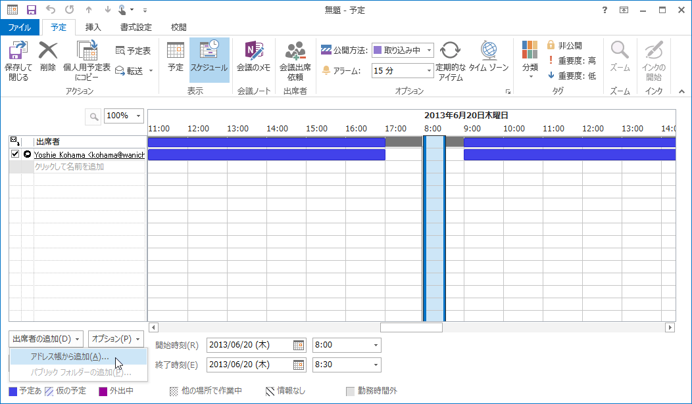The image size is (692, 404).
Task: Switch to Insert (挿入) tab
Action: coord(93,28)
